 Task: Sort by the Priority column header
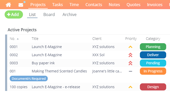(x=131, y=39)
